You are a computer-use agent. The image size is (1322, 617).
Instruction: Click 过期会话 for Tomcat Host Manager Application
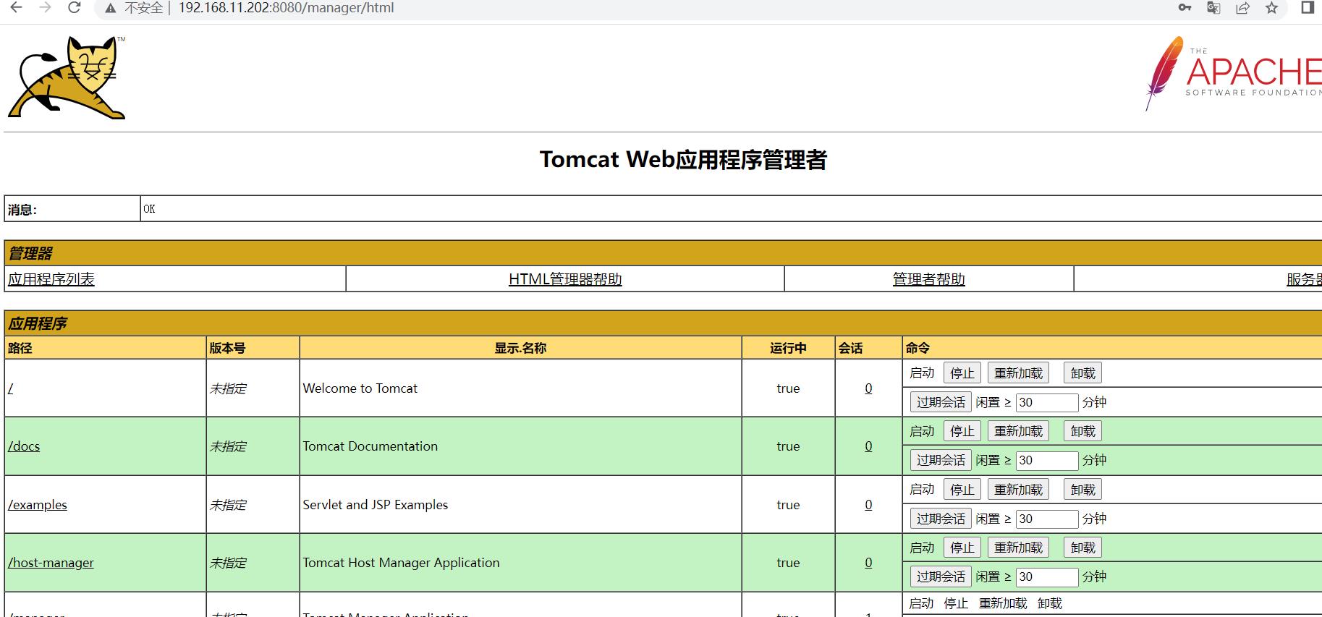(941, 576)
